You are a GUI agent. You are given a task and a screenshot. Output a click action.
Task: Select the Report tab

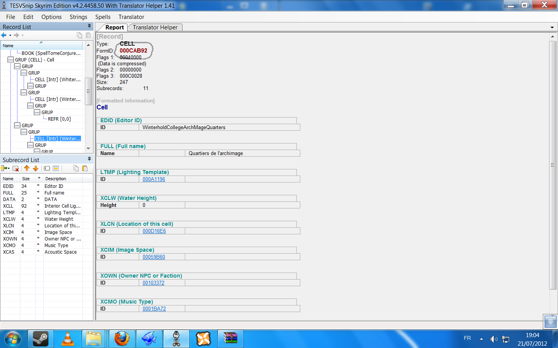[x=114, y=27]
